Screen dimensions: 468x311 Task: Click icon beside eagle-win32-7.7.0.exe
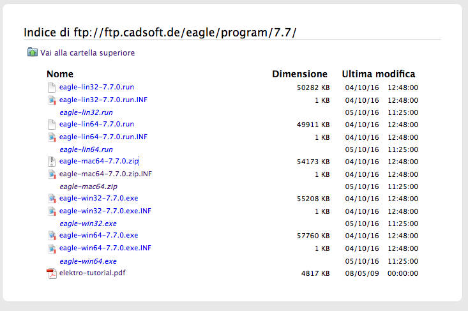[52, 199]
